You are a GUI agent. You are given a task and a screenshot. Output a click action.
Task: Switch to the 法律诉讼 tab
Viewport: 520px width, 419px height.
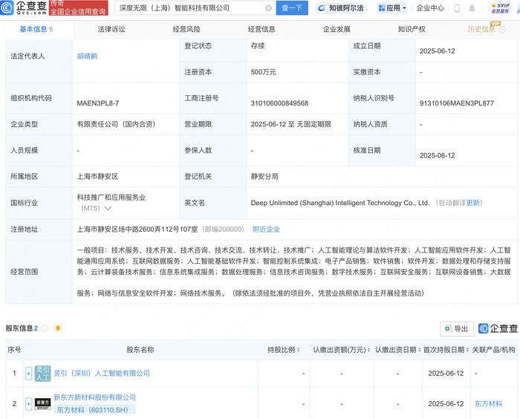tap(111, 29)
